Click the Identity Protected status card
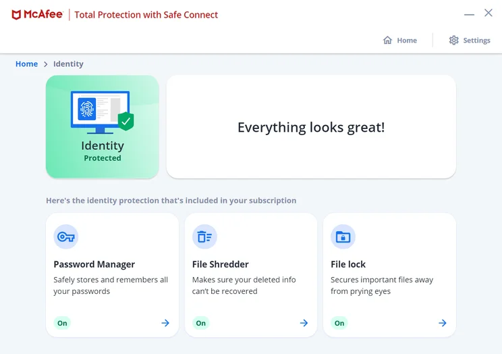 (103, 126)
